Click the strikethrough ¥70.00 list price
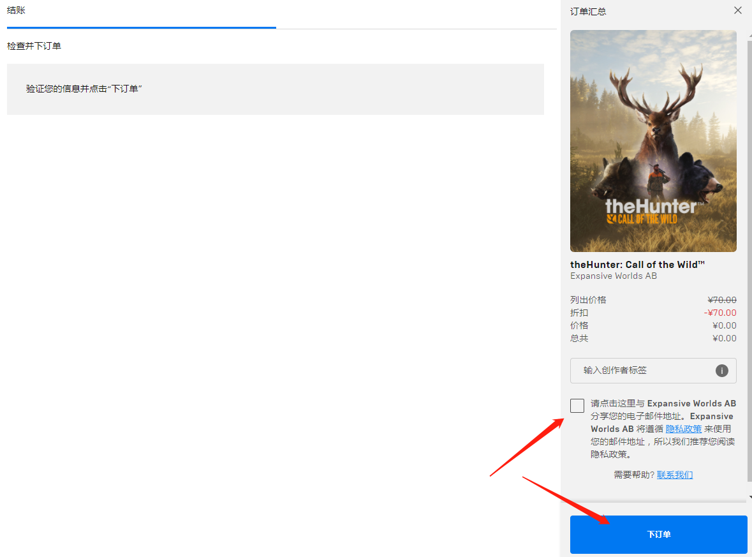This screenshot has height=557, width=752. (722, 300)
